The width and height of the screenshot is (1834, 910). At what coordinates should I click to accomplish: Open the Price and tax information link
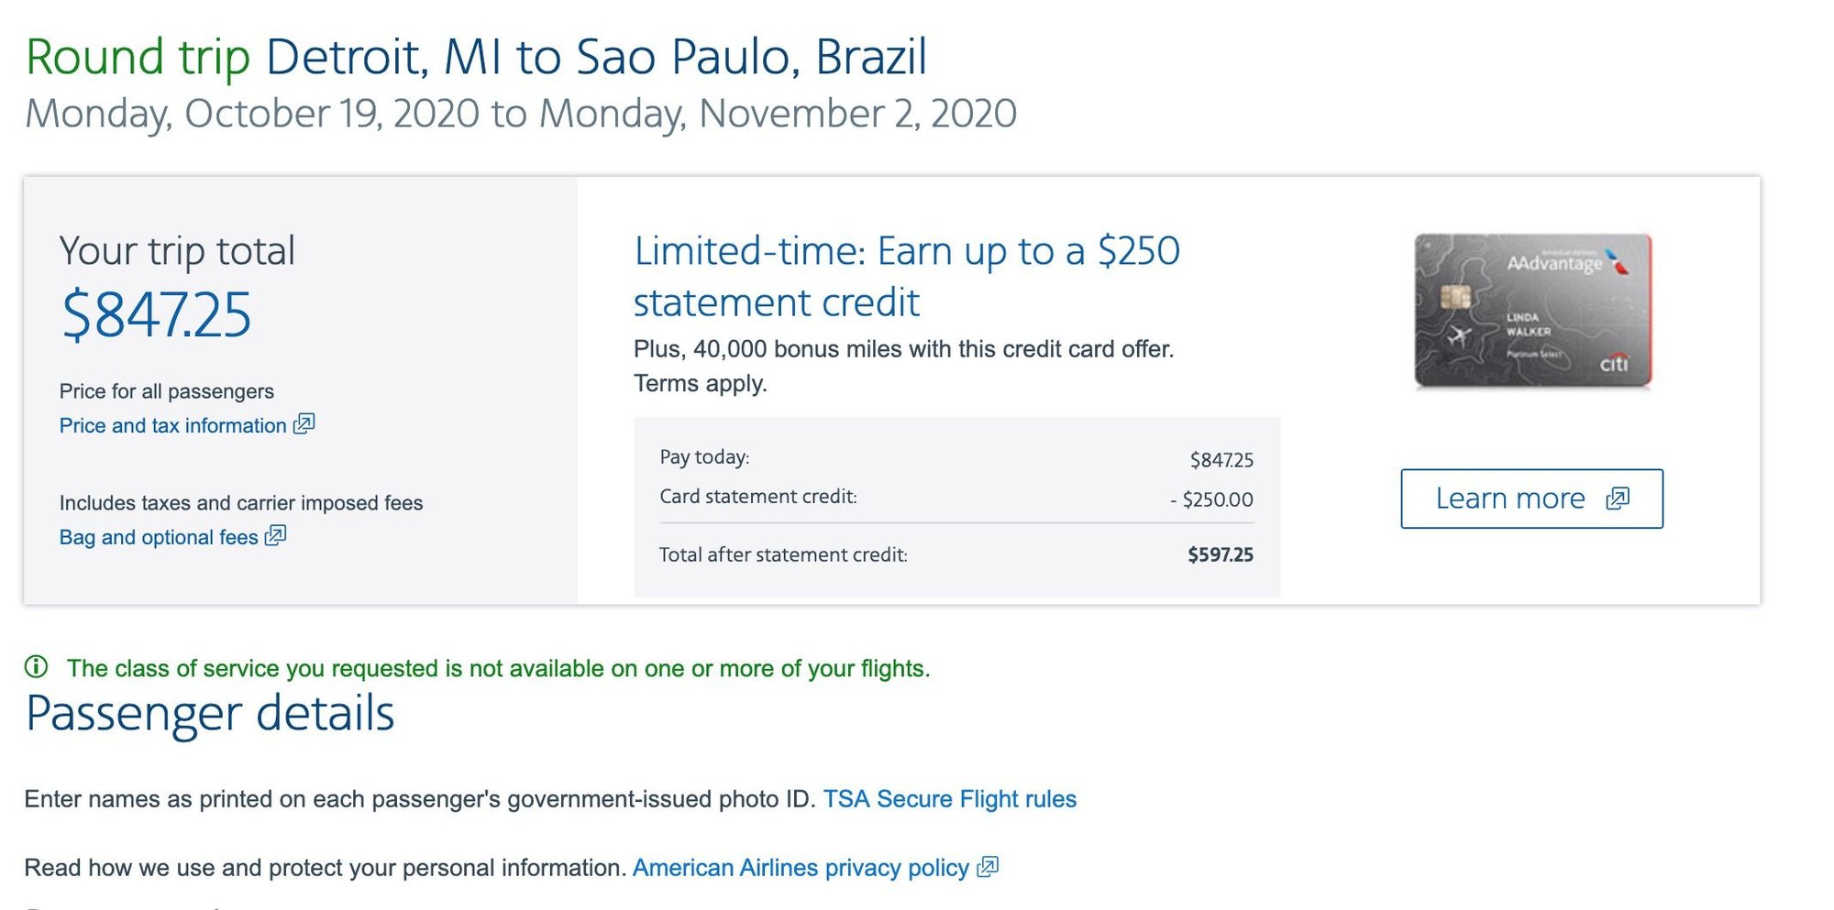point(173,425)
